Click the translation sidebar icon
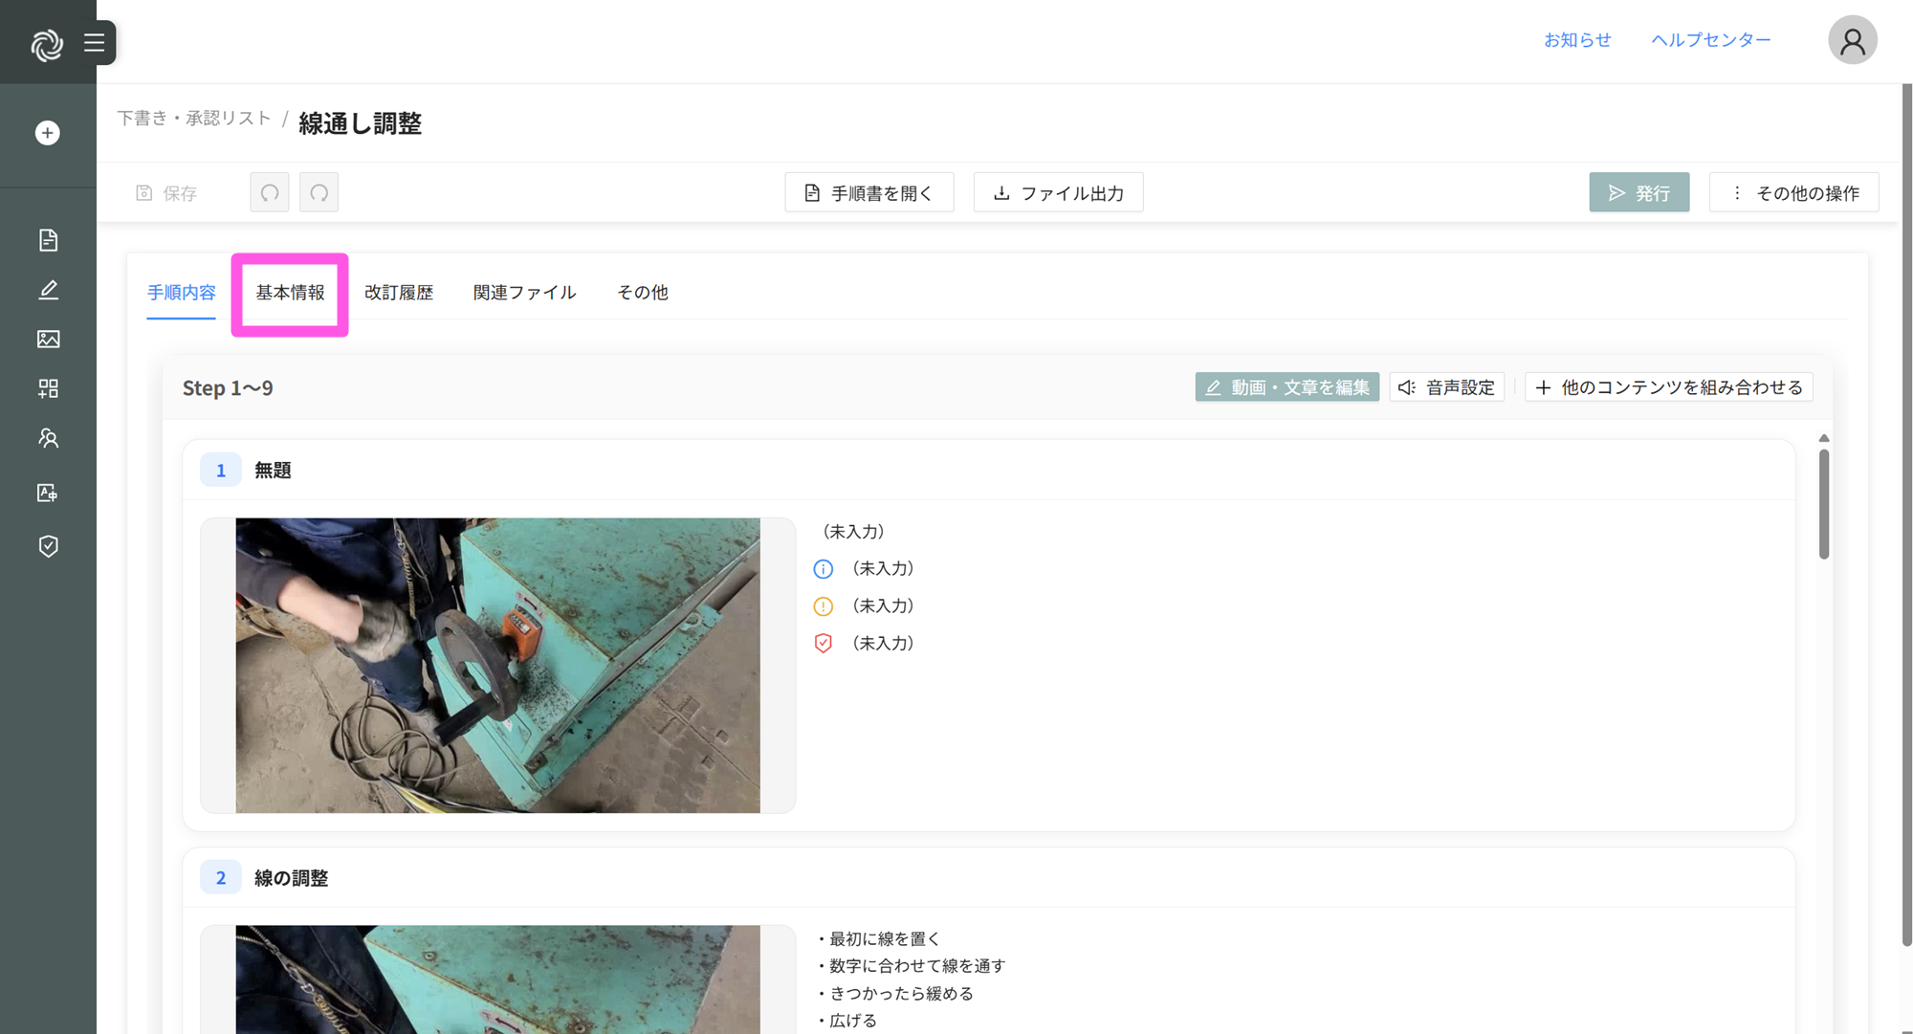Screen dimensions: 1913x1034 point(48,493)
